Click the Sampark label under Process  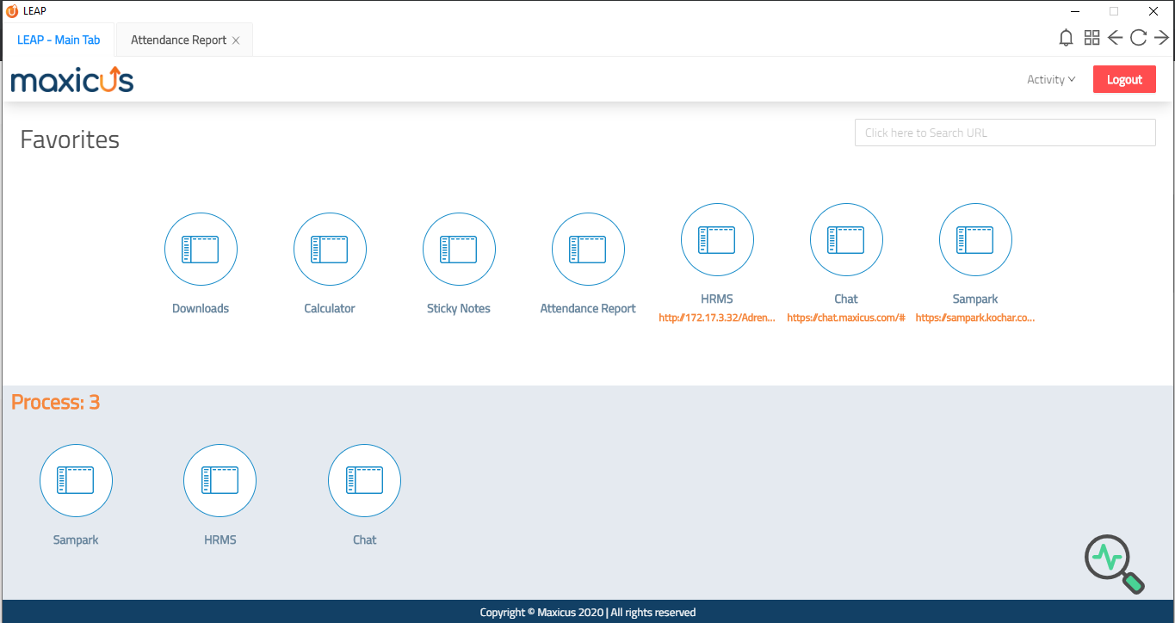[76, 540]
